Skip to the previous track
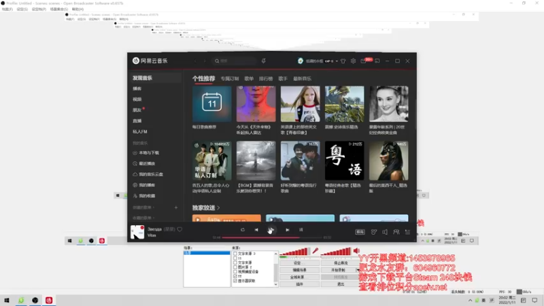This screenshot has height=306, width=544. (x=256, y=230)
